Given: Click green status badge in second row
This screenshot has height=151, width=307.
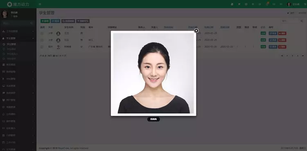Looking at the screenshot, I should coord(263,40).
